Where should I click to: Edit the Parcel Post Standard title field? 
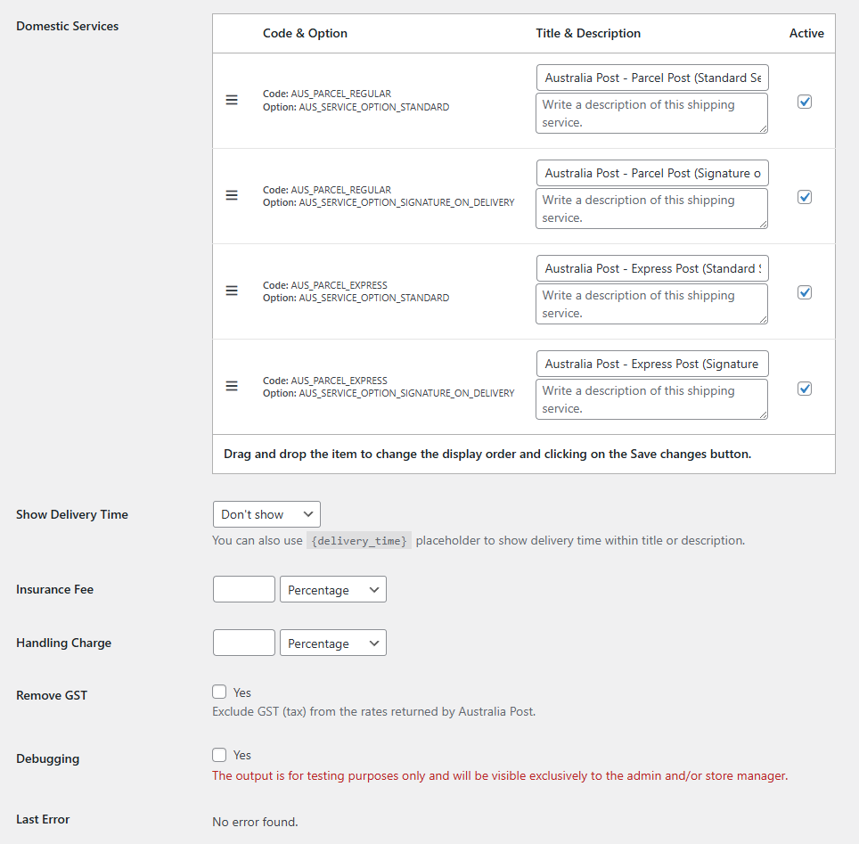click(x=652, y=78)
